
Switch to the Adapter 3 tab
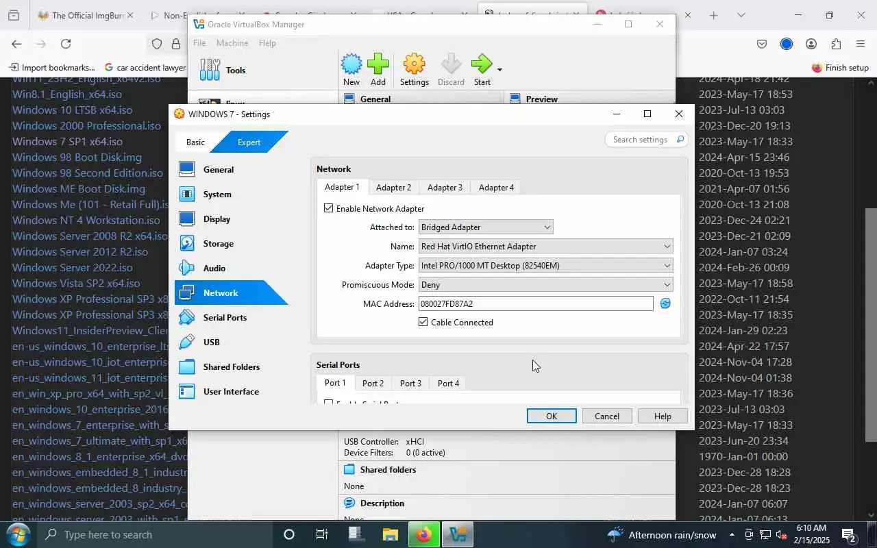(445, 188)
